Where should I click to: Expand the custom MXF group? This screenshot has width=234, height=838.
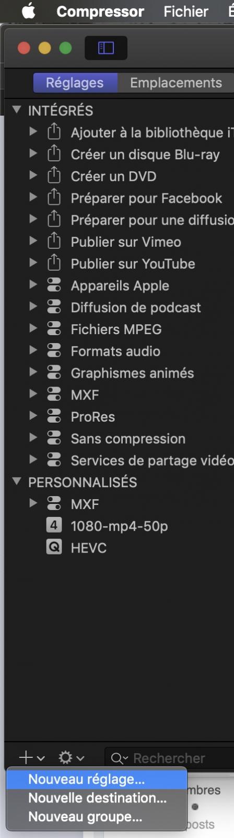point(33,503)
